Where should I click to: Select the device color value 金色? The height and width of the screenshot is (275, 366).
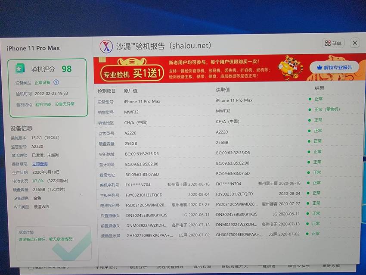(37, 198)
